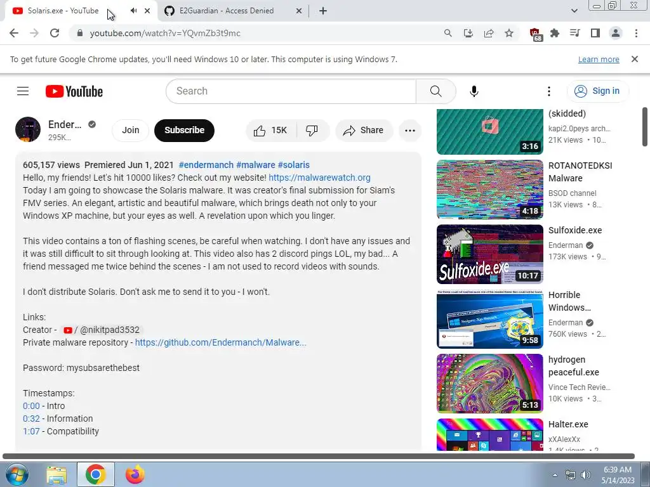Open the github.com/Endermanch/Malware link
This screenshot has height=487, width=650.
[220, 342]
